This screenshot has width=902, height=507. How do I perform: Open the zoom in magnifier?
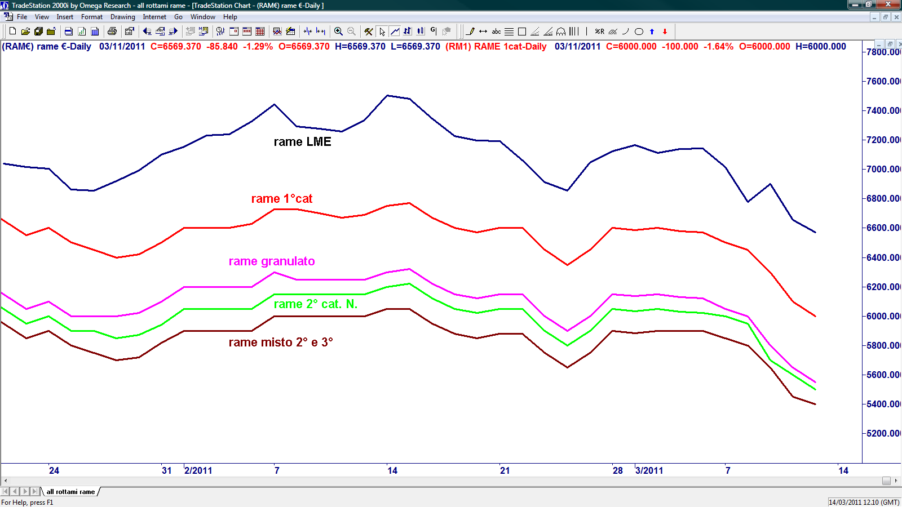click(338, 32)
